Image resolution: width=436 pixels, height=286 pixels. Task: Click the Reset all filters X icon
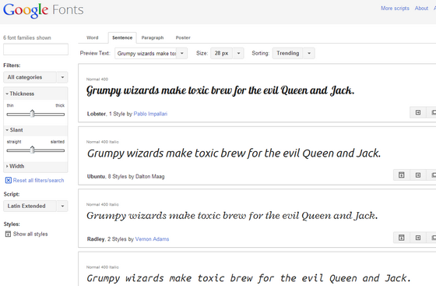9,180
